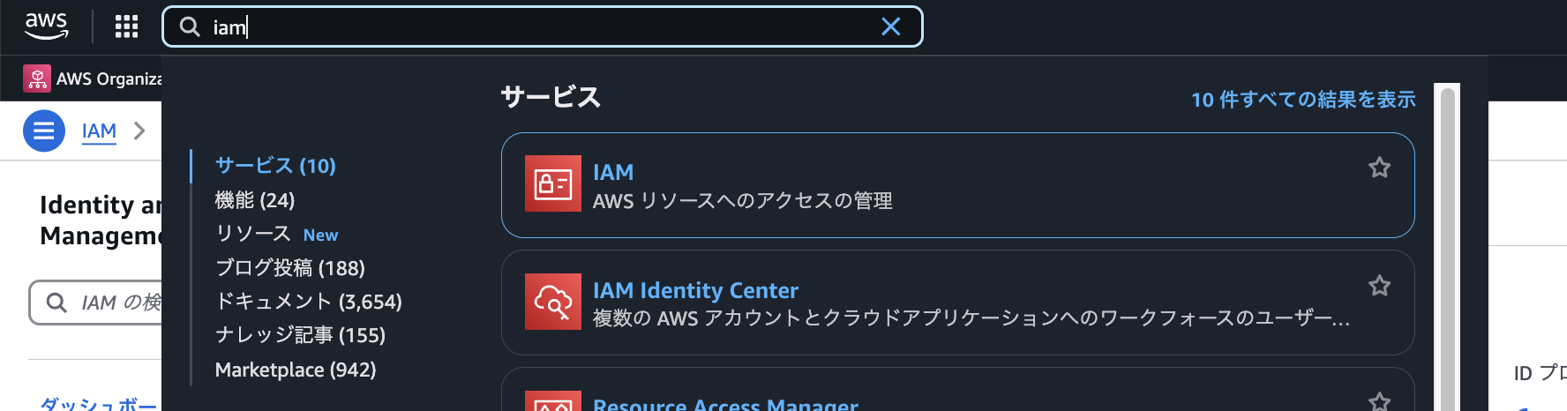Viewport: 1567px width, 411px height.
Task: Select the リソース New category
Action: point(276,234)
